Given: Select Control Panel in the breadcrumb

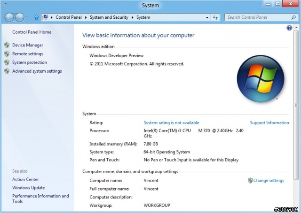Looking at the screenshot, I should click(x=69, y=17).
